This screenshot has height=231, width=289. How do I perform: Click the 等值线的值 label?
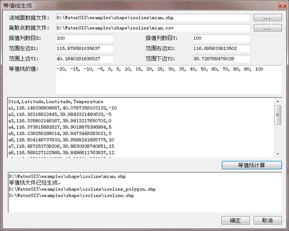point(23,69)
